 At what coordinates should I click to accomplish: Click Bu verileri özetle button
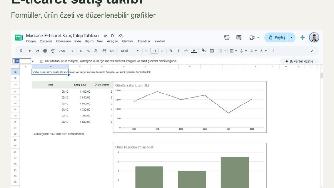point(299,61)
